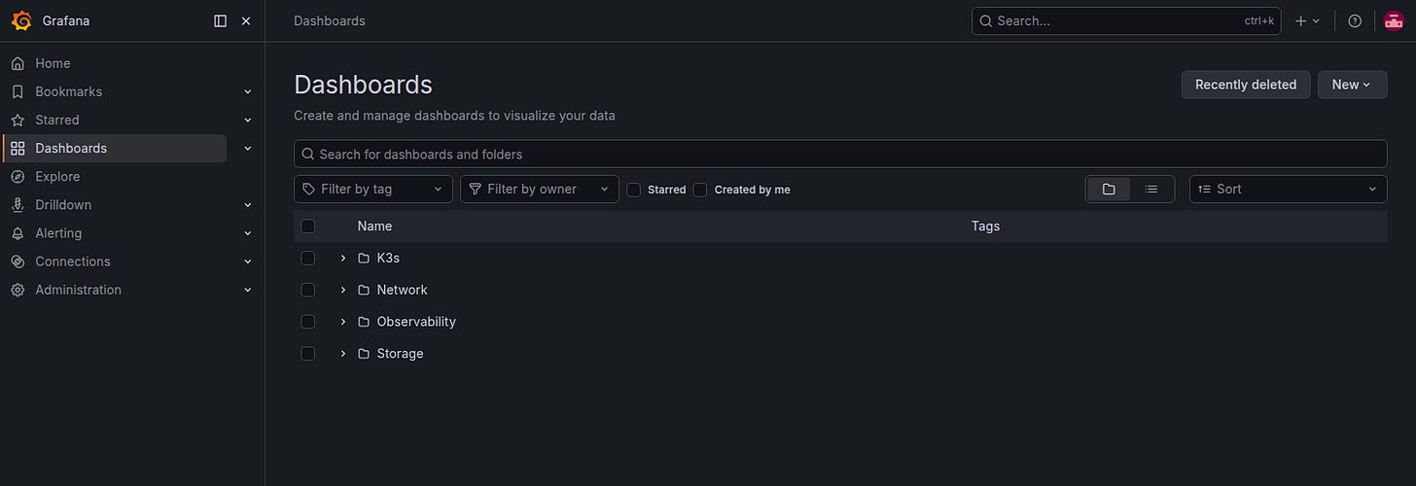Switch to folder view layout

1109,189
